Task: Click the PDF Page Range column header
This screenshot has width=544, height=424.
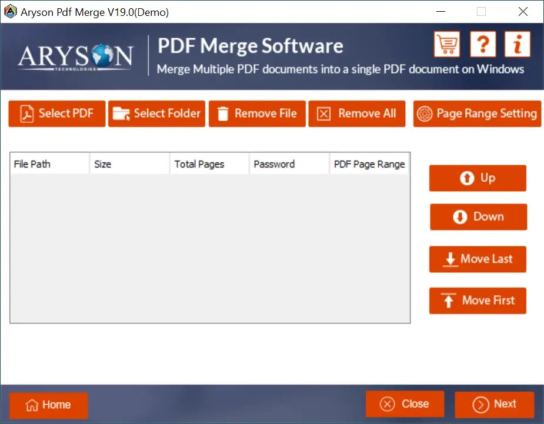Action: [x=369, y=163]
